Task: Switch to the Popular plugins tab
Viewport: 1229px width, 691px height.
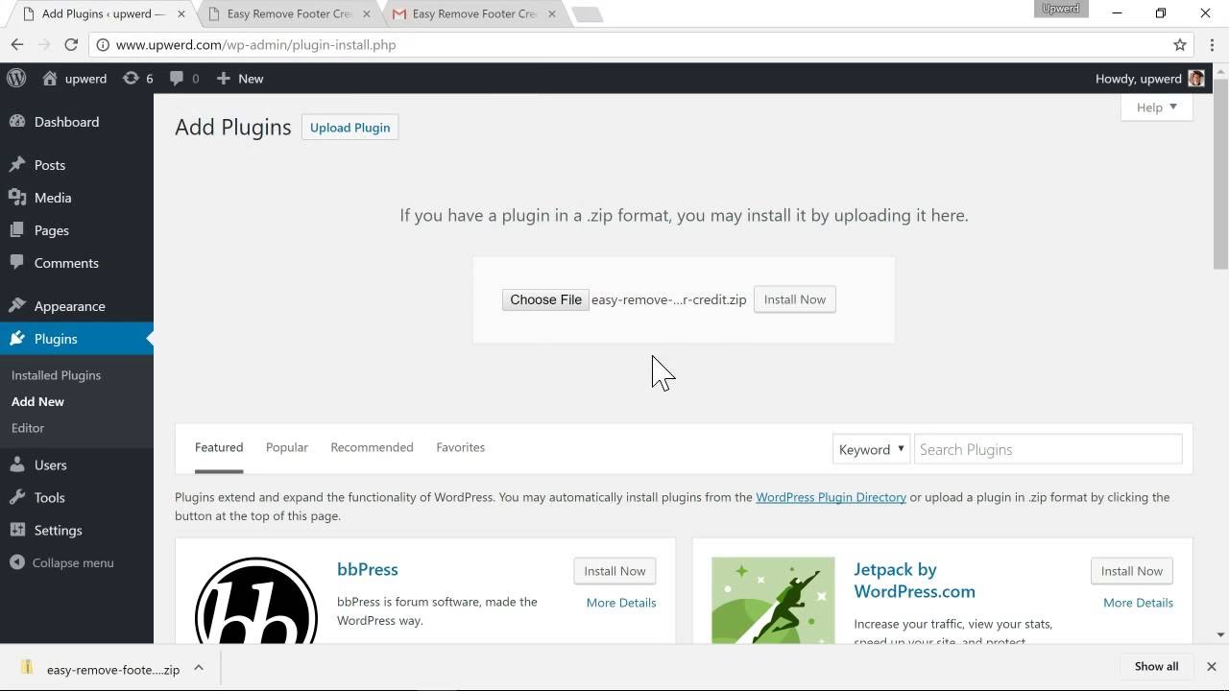Action: click(287, 447)
